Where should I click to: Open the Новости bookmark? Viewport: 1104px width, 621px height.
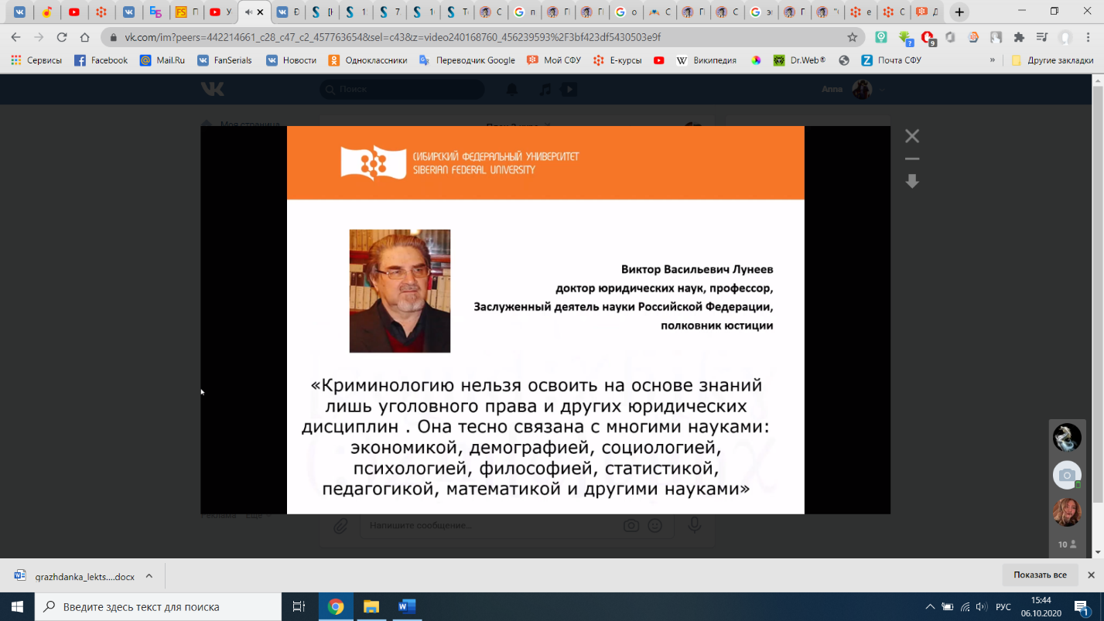coord(291,60)
